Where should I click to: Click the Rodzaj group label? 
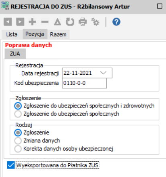coord(24,125)
